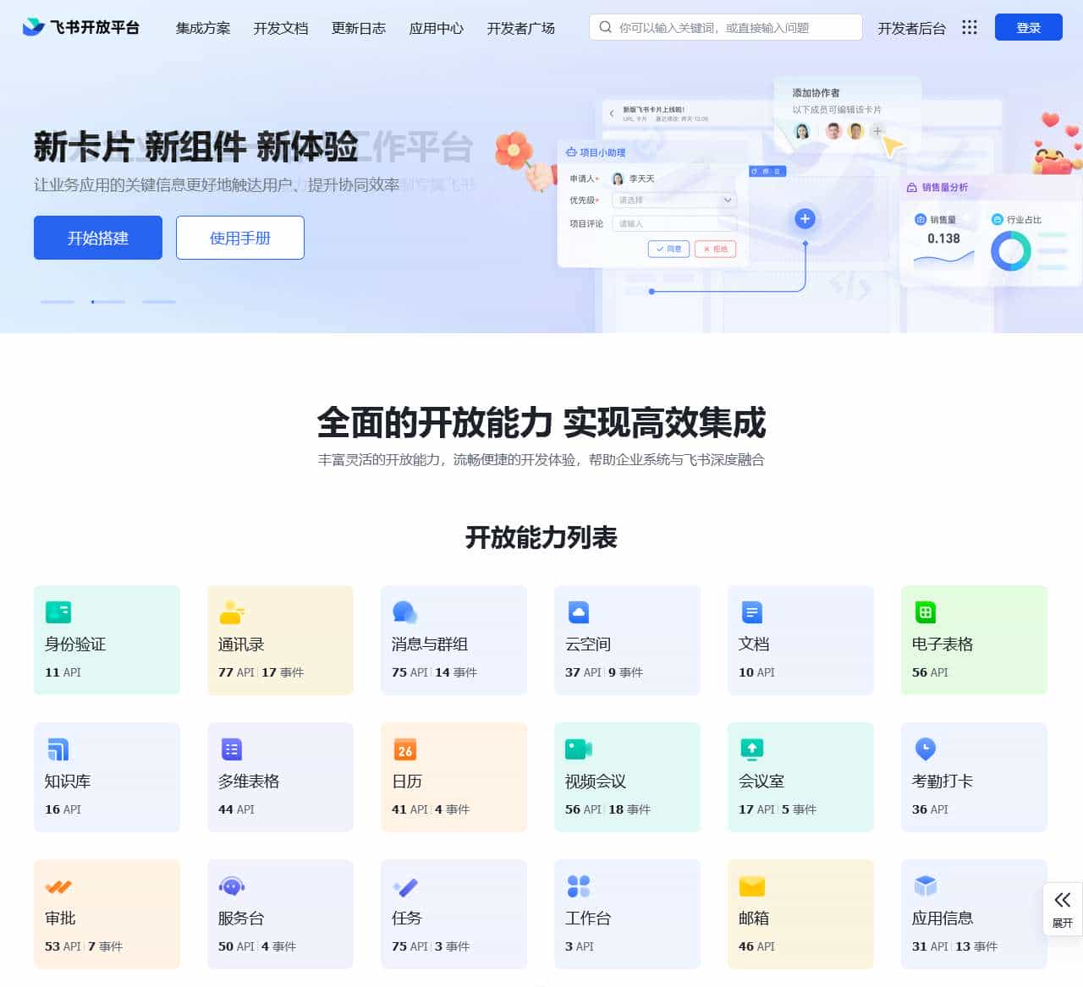This screenshot has width=1083, height=987.
Task: Click '36 API' on 考勤打卡 card
Action: pyautogui.click(x=930, y=809)
